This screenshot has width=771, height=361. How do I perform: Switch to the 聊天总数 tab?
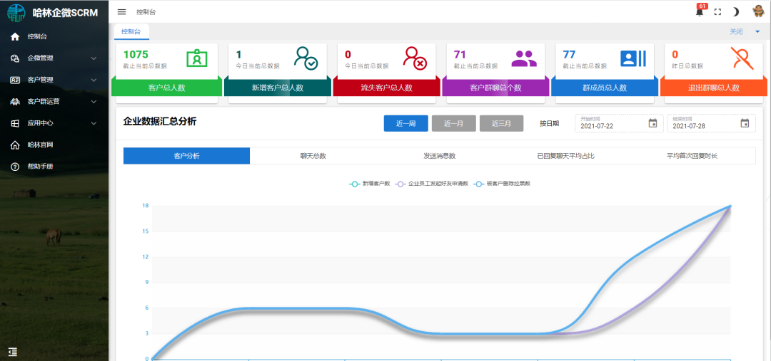[x=313, y=156]
